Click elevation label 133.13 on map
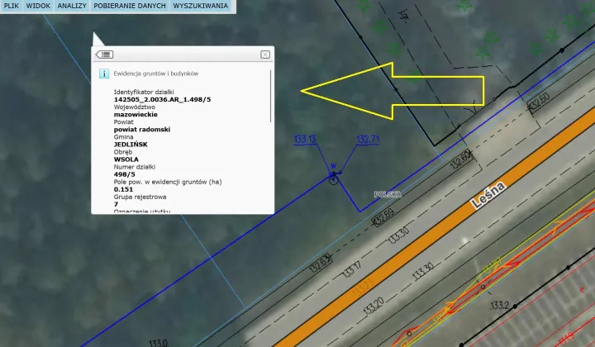Screen dimensions: 595x347 point(305,139)
